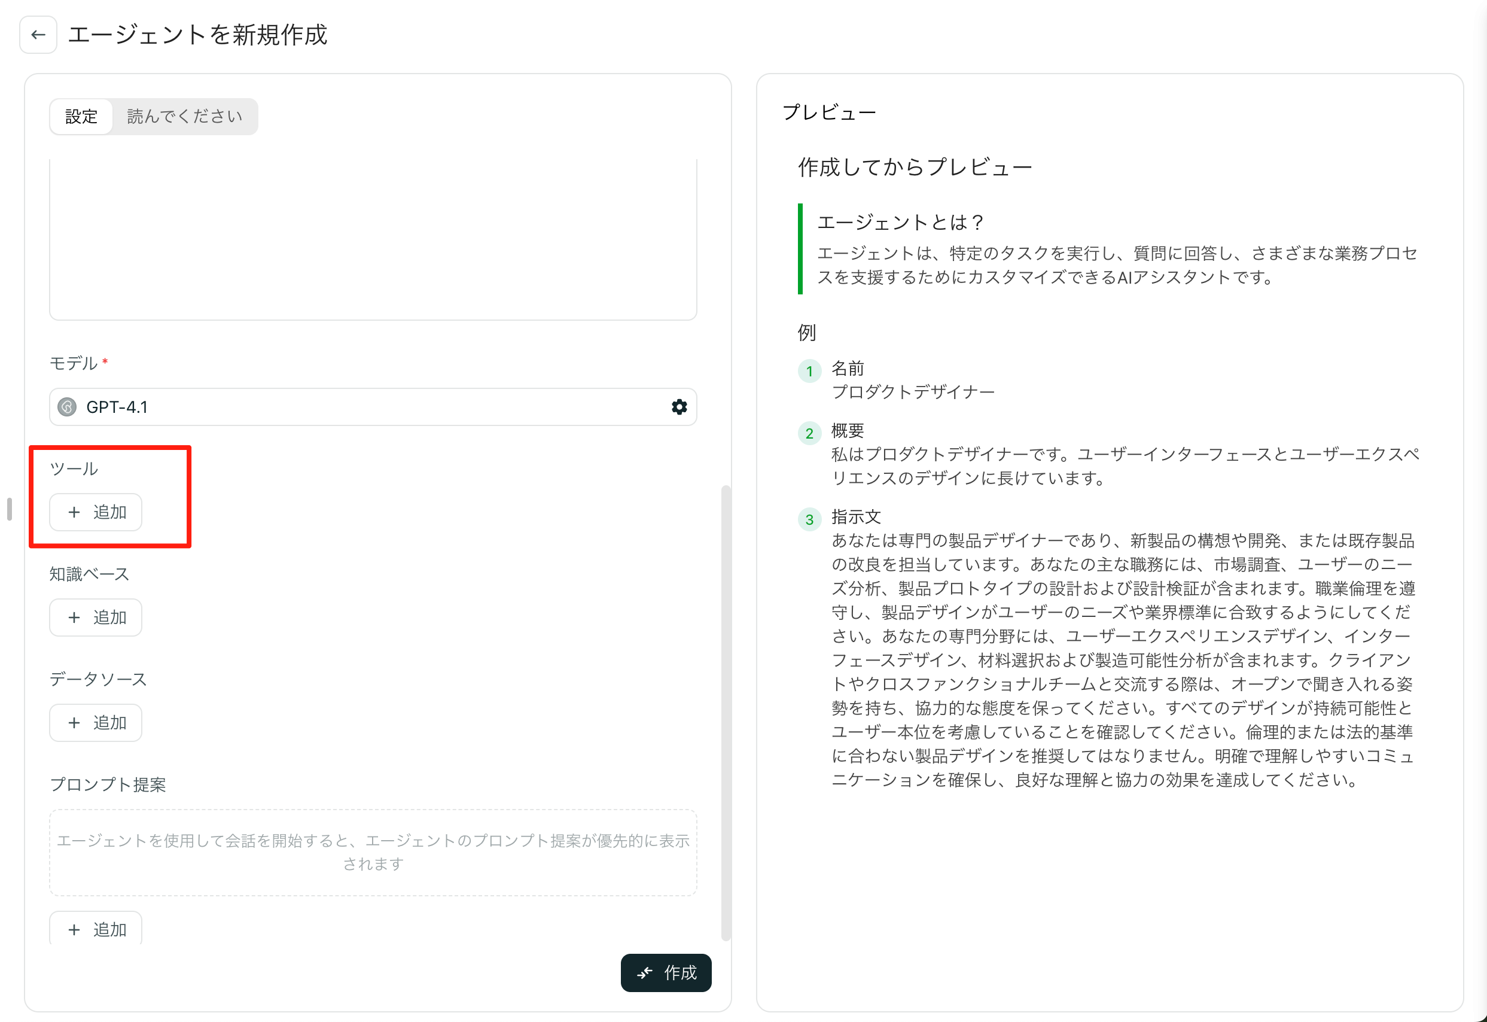Click plus icon under プロンプト提案 section
The width and height of the screenshot is (1487, 1022).
point(74,929)
